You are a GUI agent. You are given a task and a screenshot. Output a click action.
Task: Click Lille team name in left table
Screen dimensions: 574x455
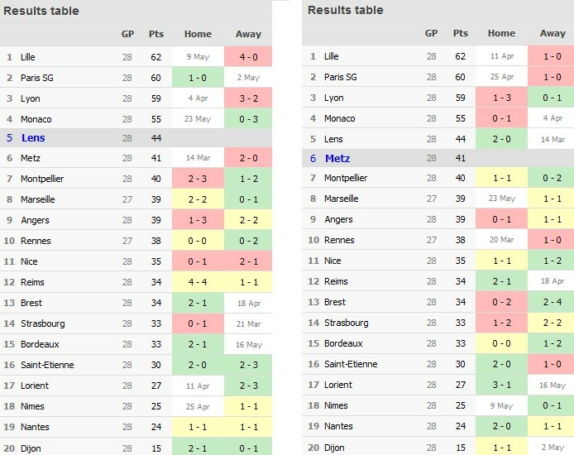(x=28, y=57)
